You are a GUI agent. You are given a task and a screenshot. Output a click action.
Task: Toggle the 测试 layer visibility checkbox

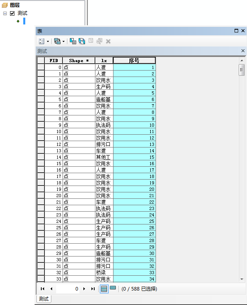[12, 13]
